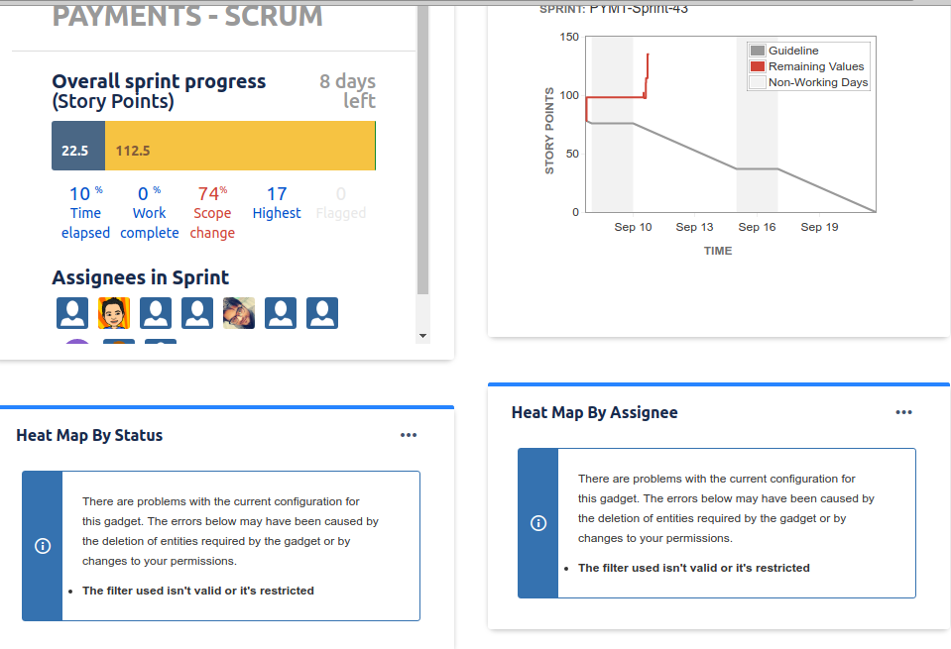Click the sixth assignee avatar
This screenshot has height=649, width=951.
click(x=281, y=313)
